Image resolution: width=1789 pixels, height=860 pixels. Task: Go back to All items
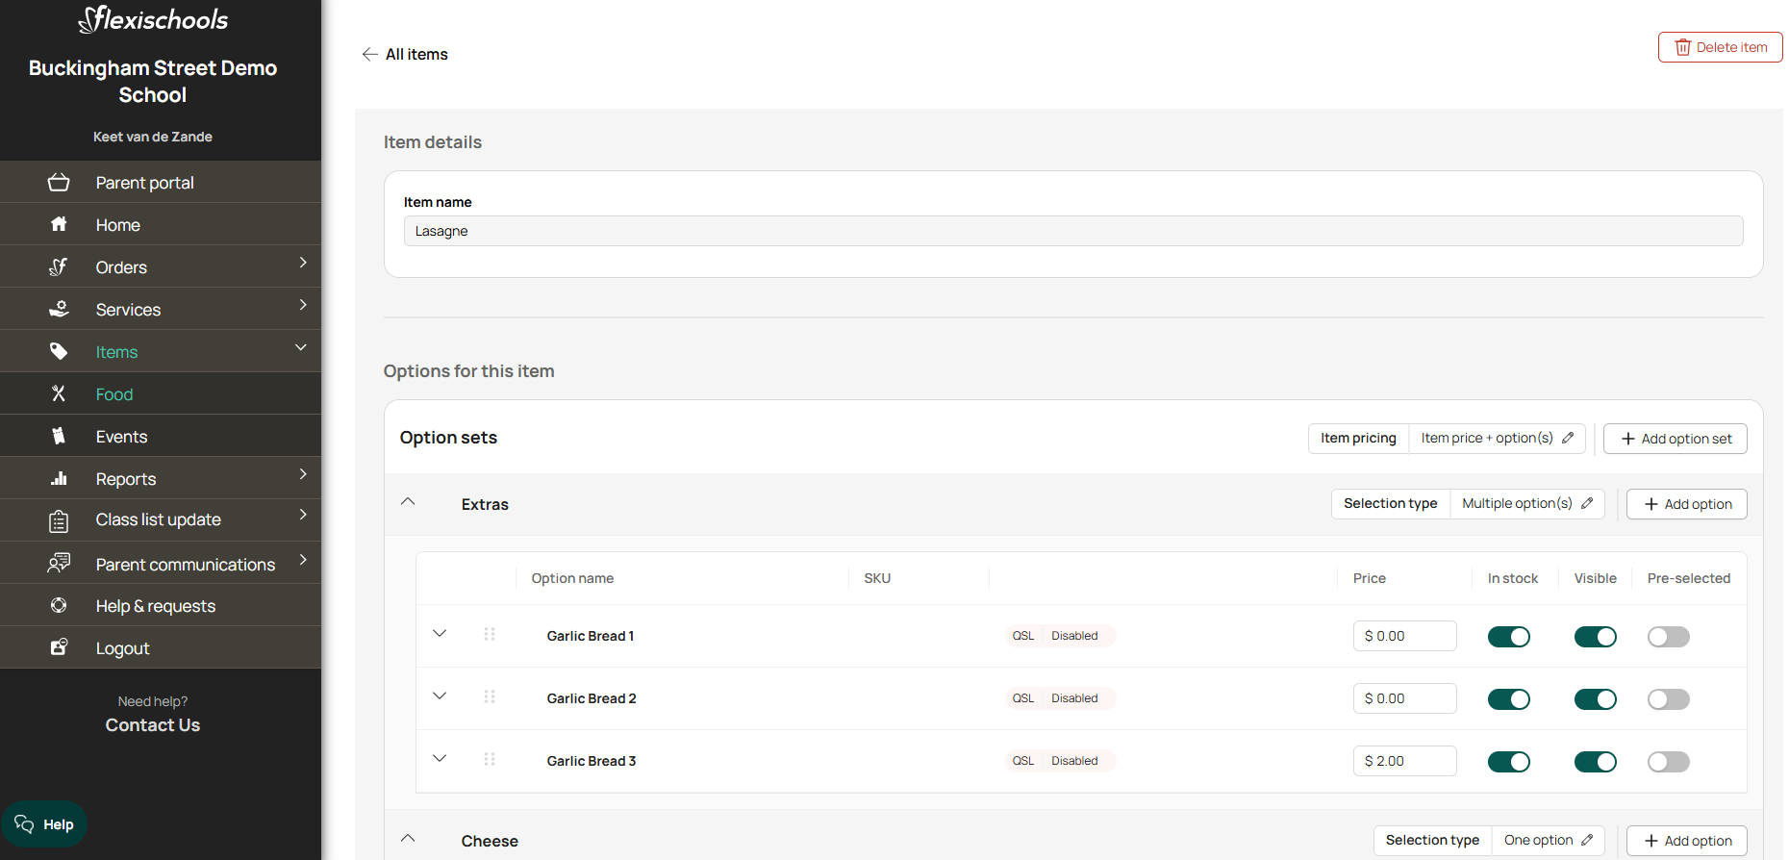(x=405, y=54)
